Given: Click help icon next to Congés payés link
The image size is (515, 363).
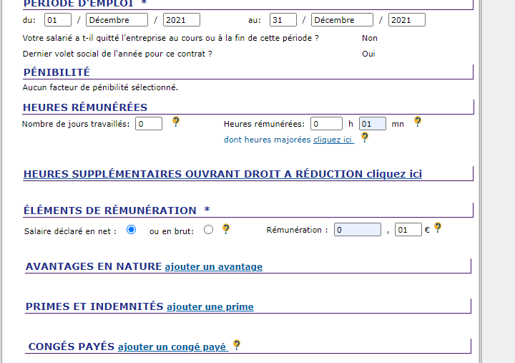Looking at the screenshot, I should [237, 345].
